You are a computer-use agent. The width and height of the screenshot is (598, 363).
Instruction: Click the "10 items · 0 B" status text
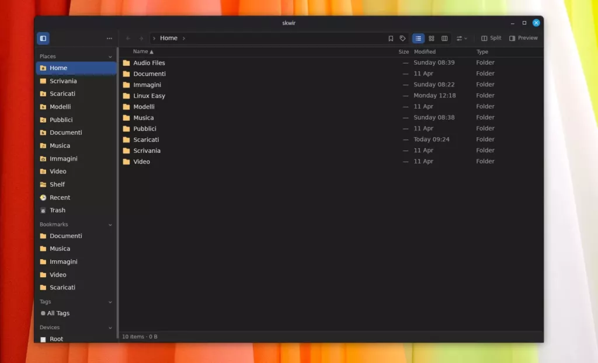140,337
